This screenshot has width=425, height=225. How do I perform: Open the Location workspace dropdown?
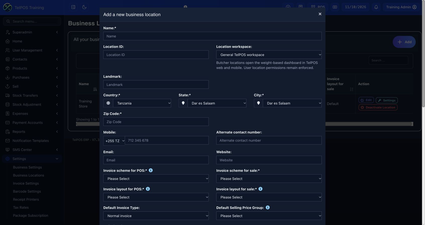269,55
